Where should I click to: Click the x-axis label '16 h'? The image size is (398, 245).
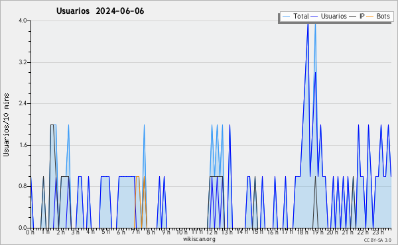click(273, 232)
